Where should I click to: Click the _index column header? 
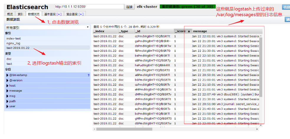pos(105,31)
